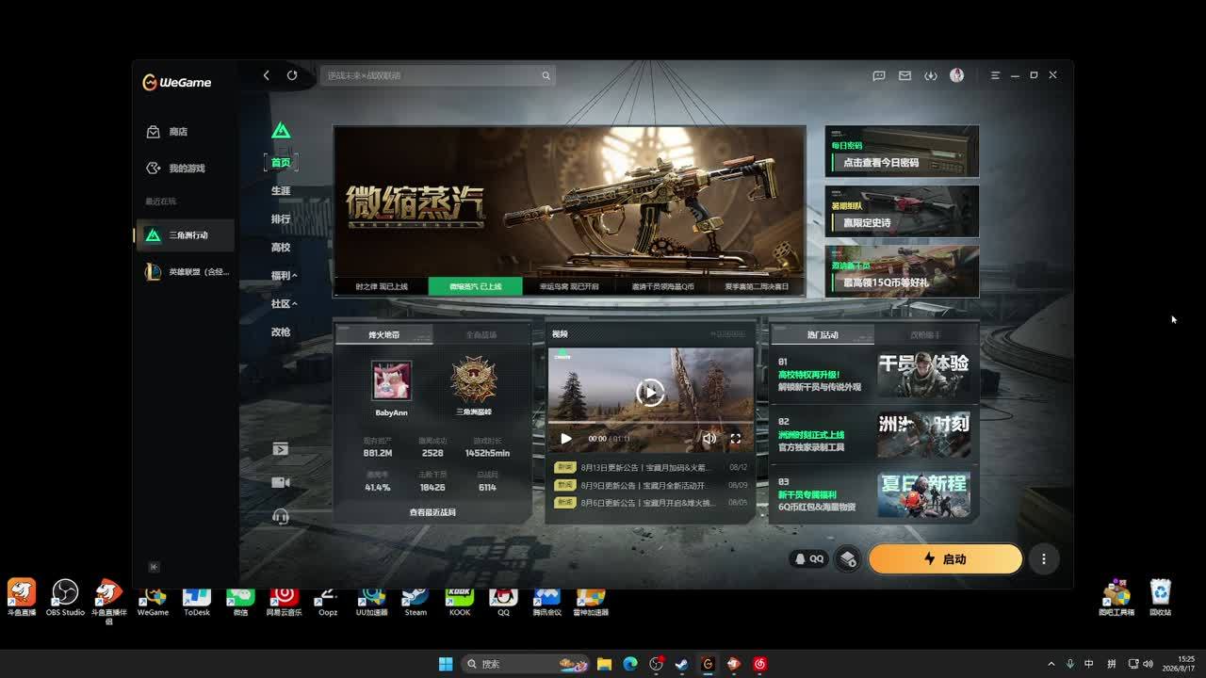This screenshot has width=1206, height=678.
Task: Open the user avatar in title bar
Action: pos(956,75)
